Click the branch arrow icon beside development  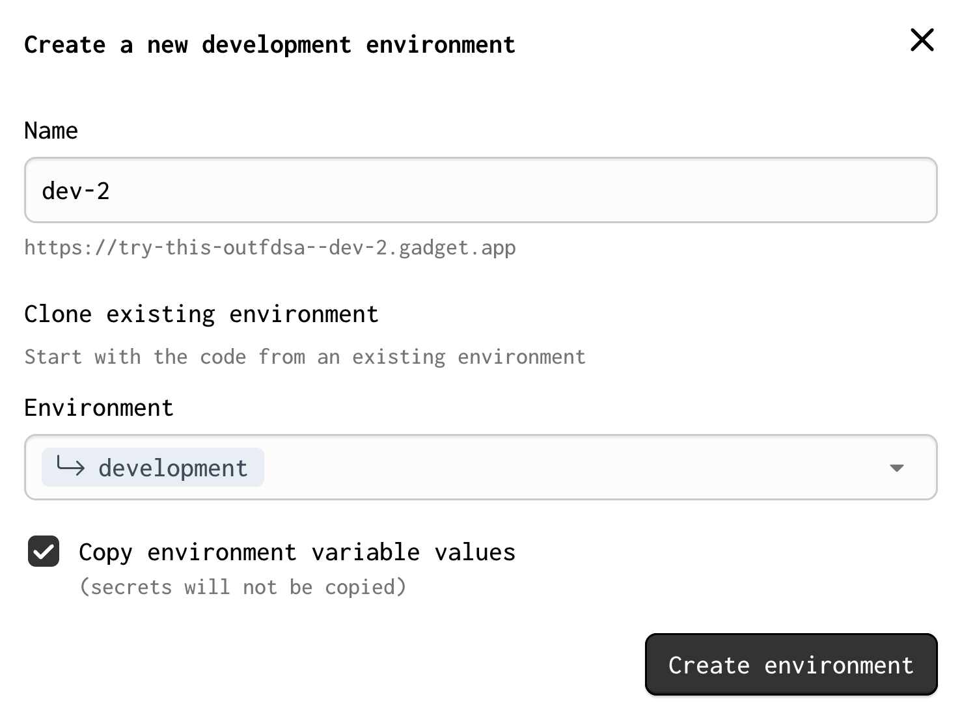pos(70,467)
